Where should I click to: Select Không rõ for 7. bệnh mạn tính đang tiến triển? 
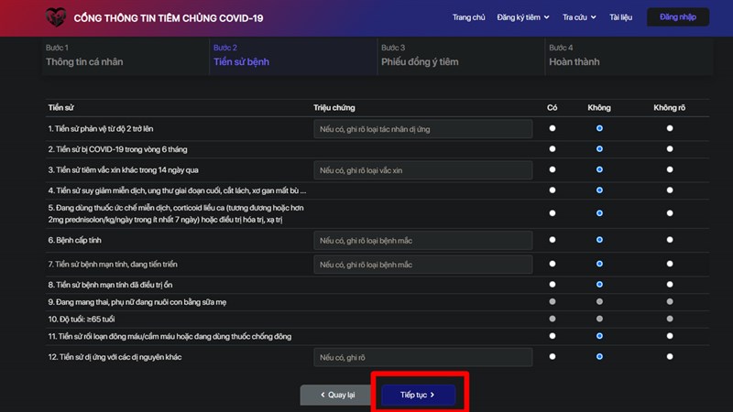670,264
